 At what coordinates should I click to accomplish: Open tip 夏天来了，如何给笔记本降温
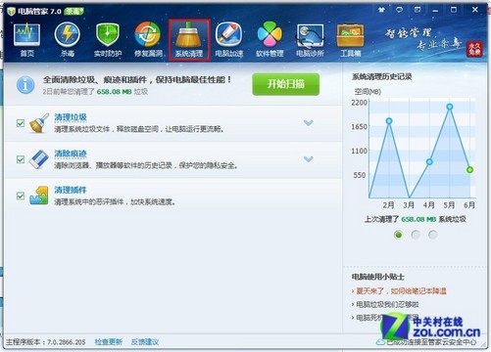point(401,290)
